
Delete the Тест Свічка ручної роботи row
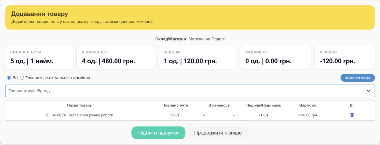tap(352, 115)
